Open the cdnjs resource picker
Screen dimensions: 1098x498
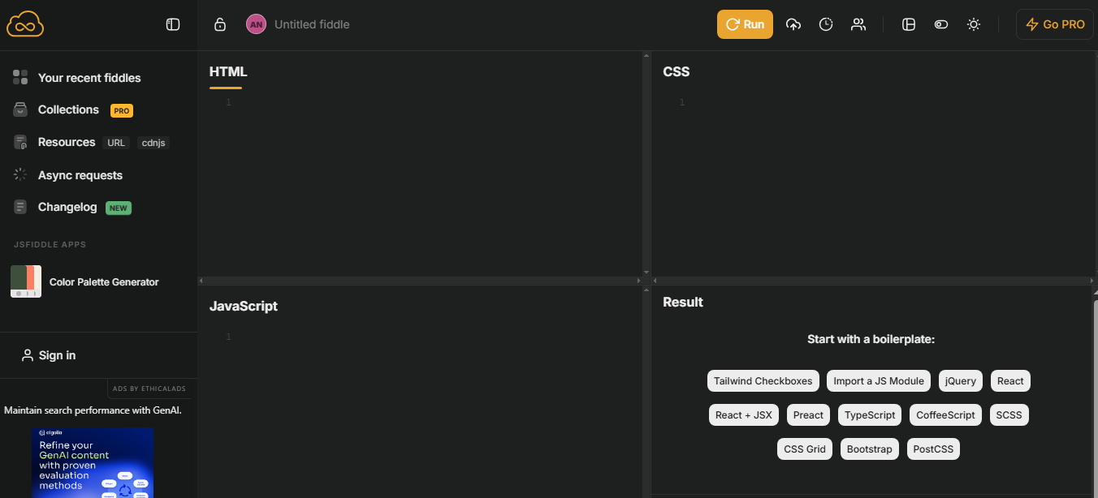tap(153, 142)
